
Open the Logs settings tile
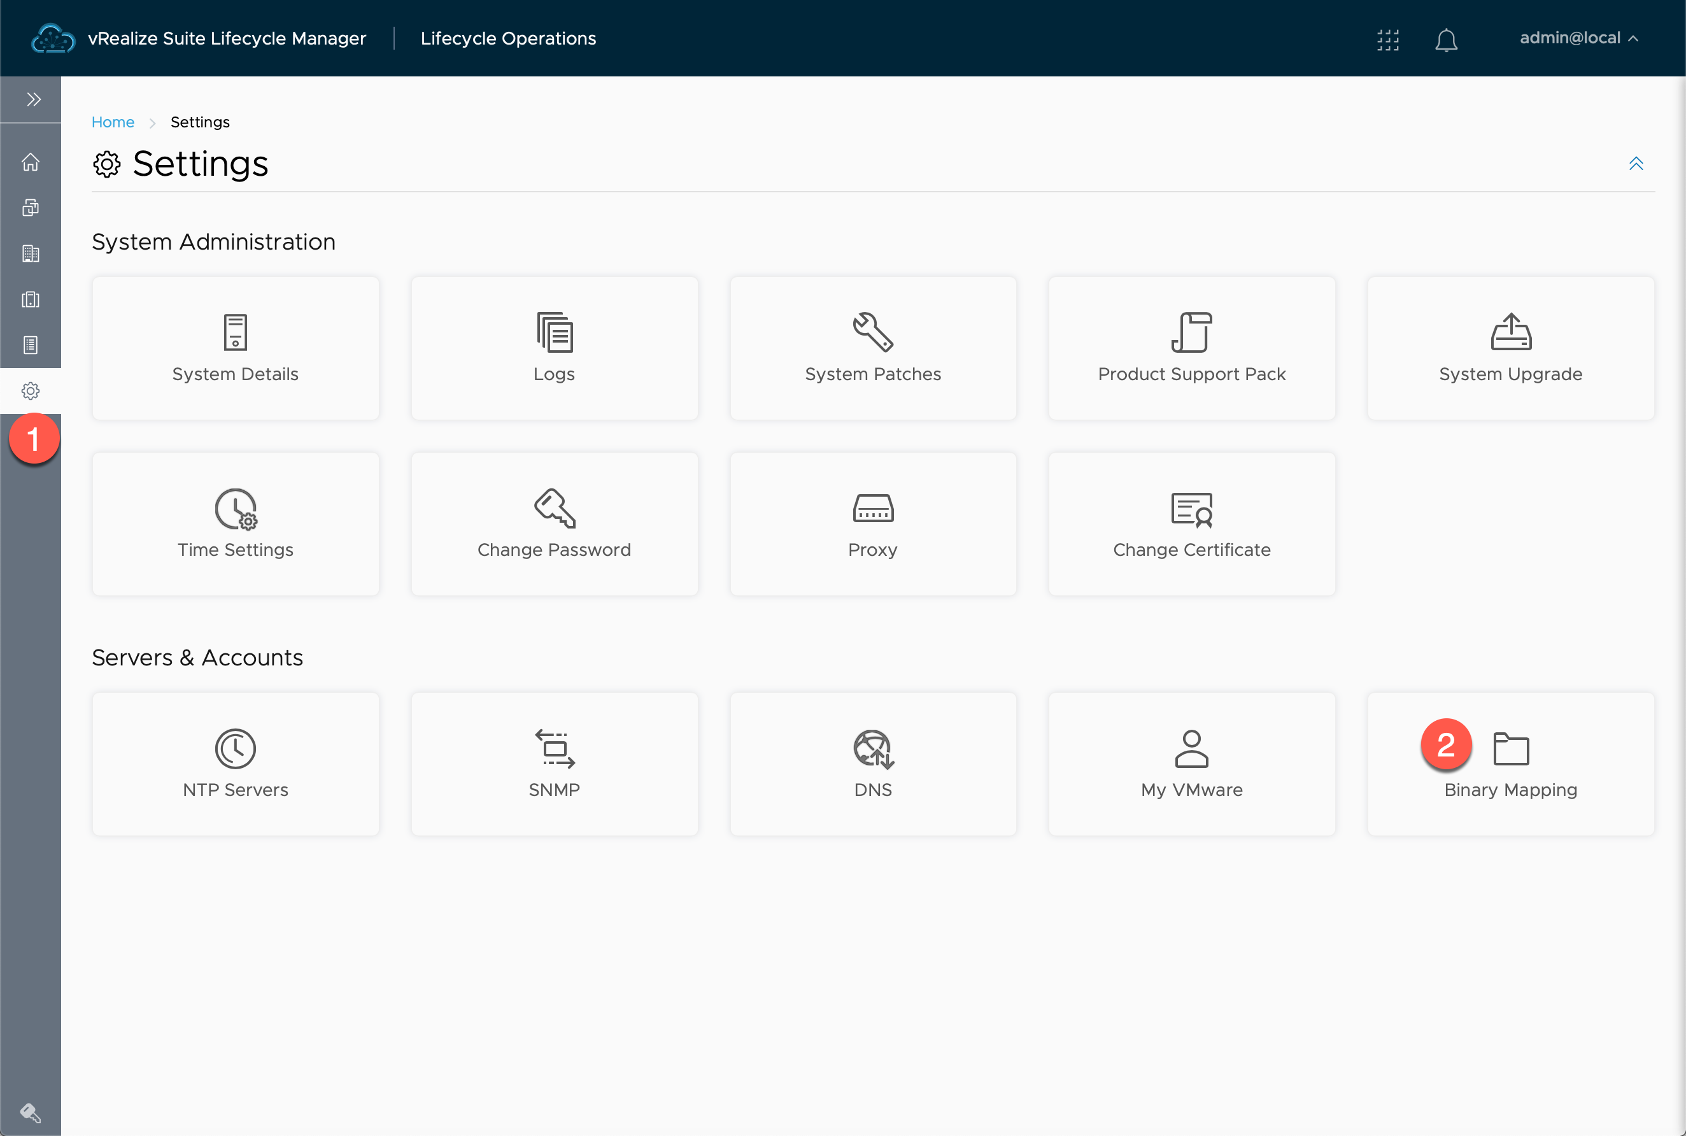554,348
